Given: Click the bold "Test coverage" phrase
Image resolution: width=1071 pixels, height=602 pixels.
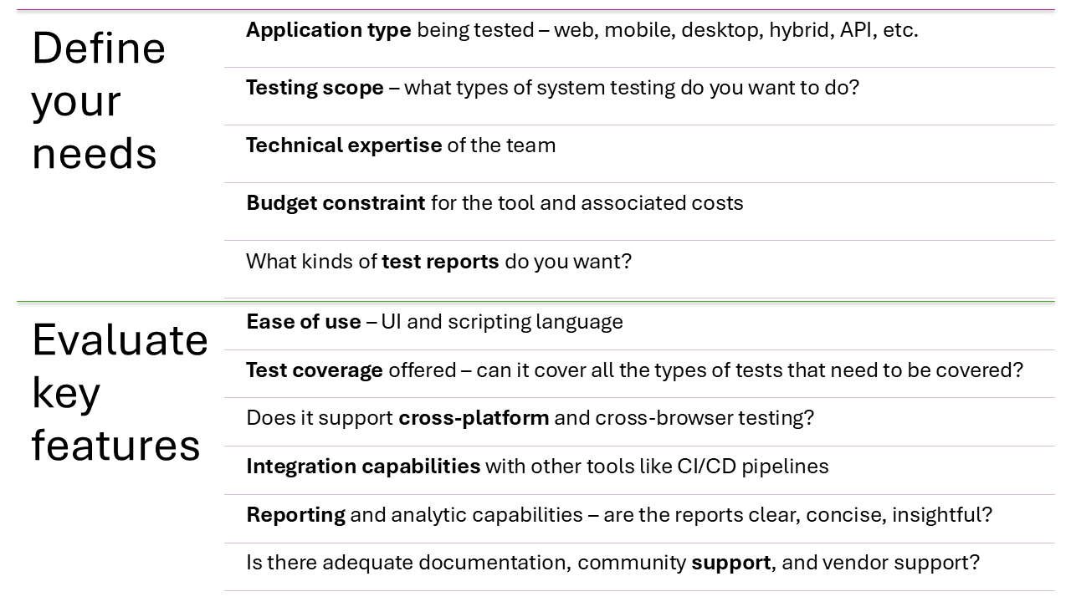Looking at the screenshot, I should pyautogui.click(x=315, y=370).
